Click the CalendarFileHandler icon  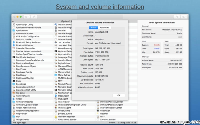point(14,48)
